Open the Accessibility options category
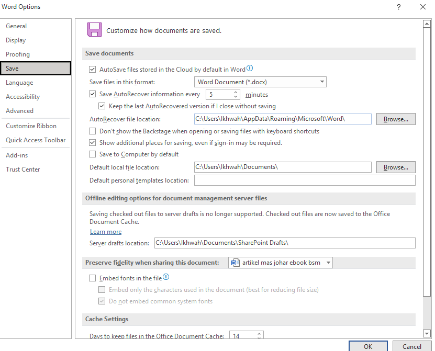Viewport: 435px width, 351px height. [x=36, y=97]
